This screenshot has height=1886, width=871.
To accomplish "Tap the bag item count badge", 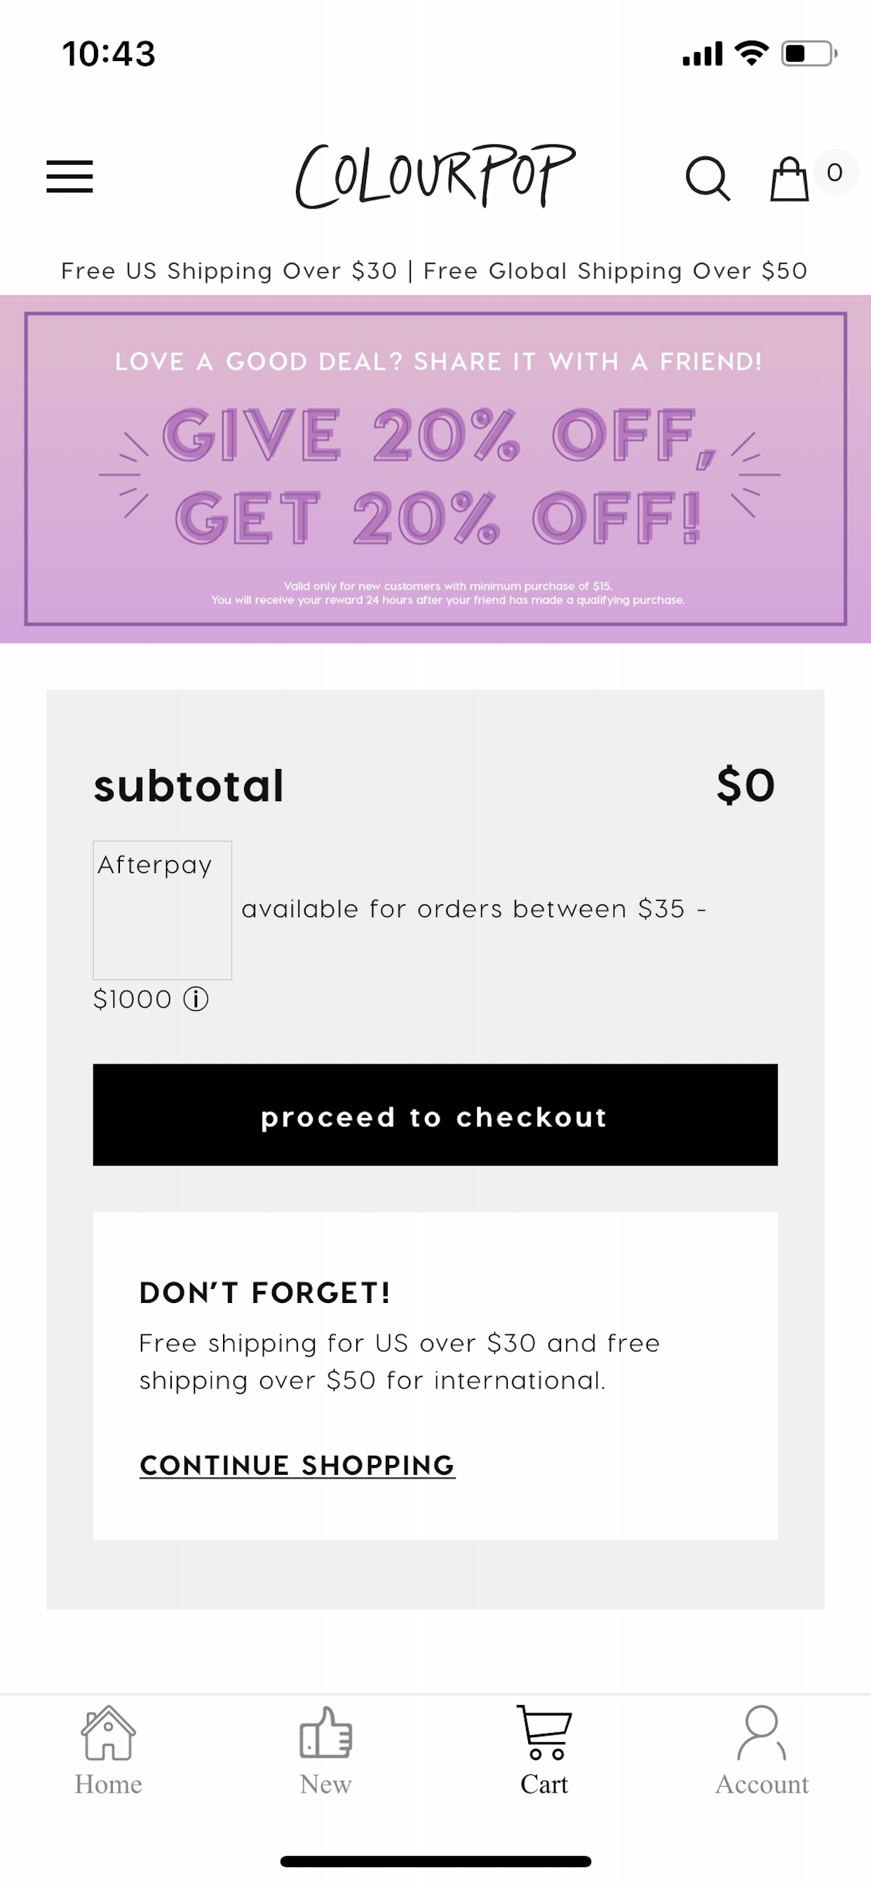I will click(835, 173).
